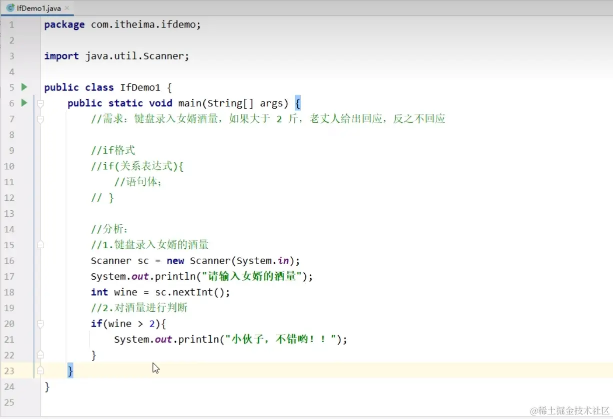Viewport: 613px width, 419px height.
Task: Click the comment '//1.键盘录入女婿的酒量'
Action: tap(150, 245)
